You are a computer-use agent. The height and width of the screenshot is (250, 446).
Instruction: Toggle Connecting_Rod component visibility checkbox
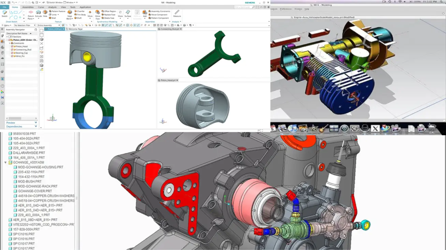(12, 50)
